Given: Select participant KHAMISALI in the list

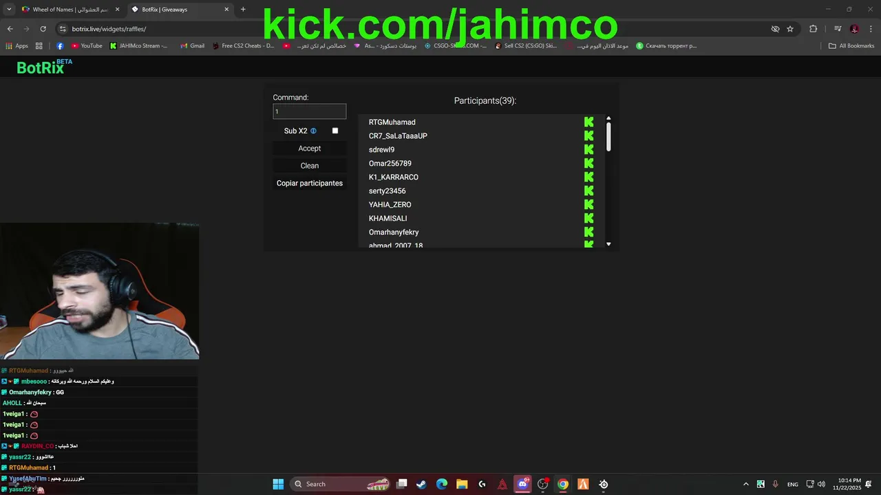Looking at the screenshot, I should tap(388, 219).
